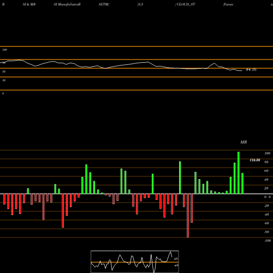Click the (5,5 parameter text in header
This screenshot has height=273, width=273.
pyautogui.click(x=140, y=4)
